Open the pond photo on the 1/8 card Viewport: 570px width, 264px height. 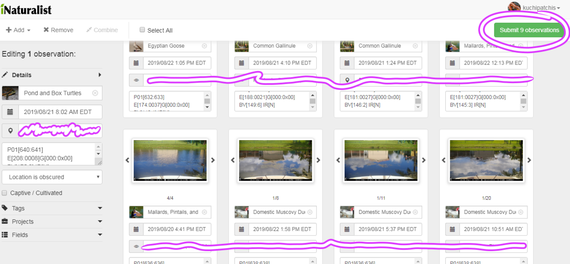coord(276,160)
